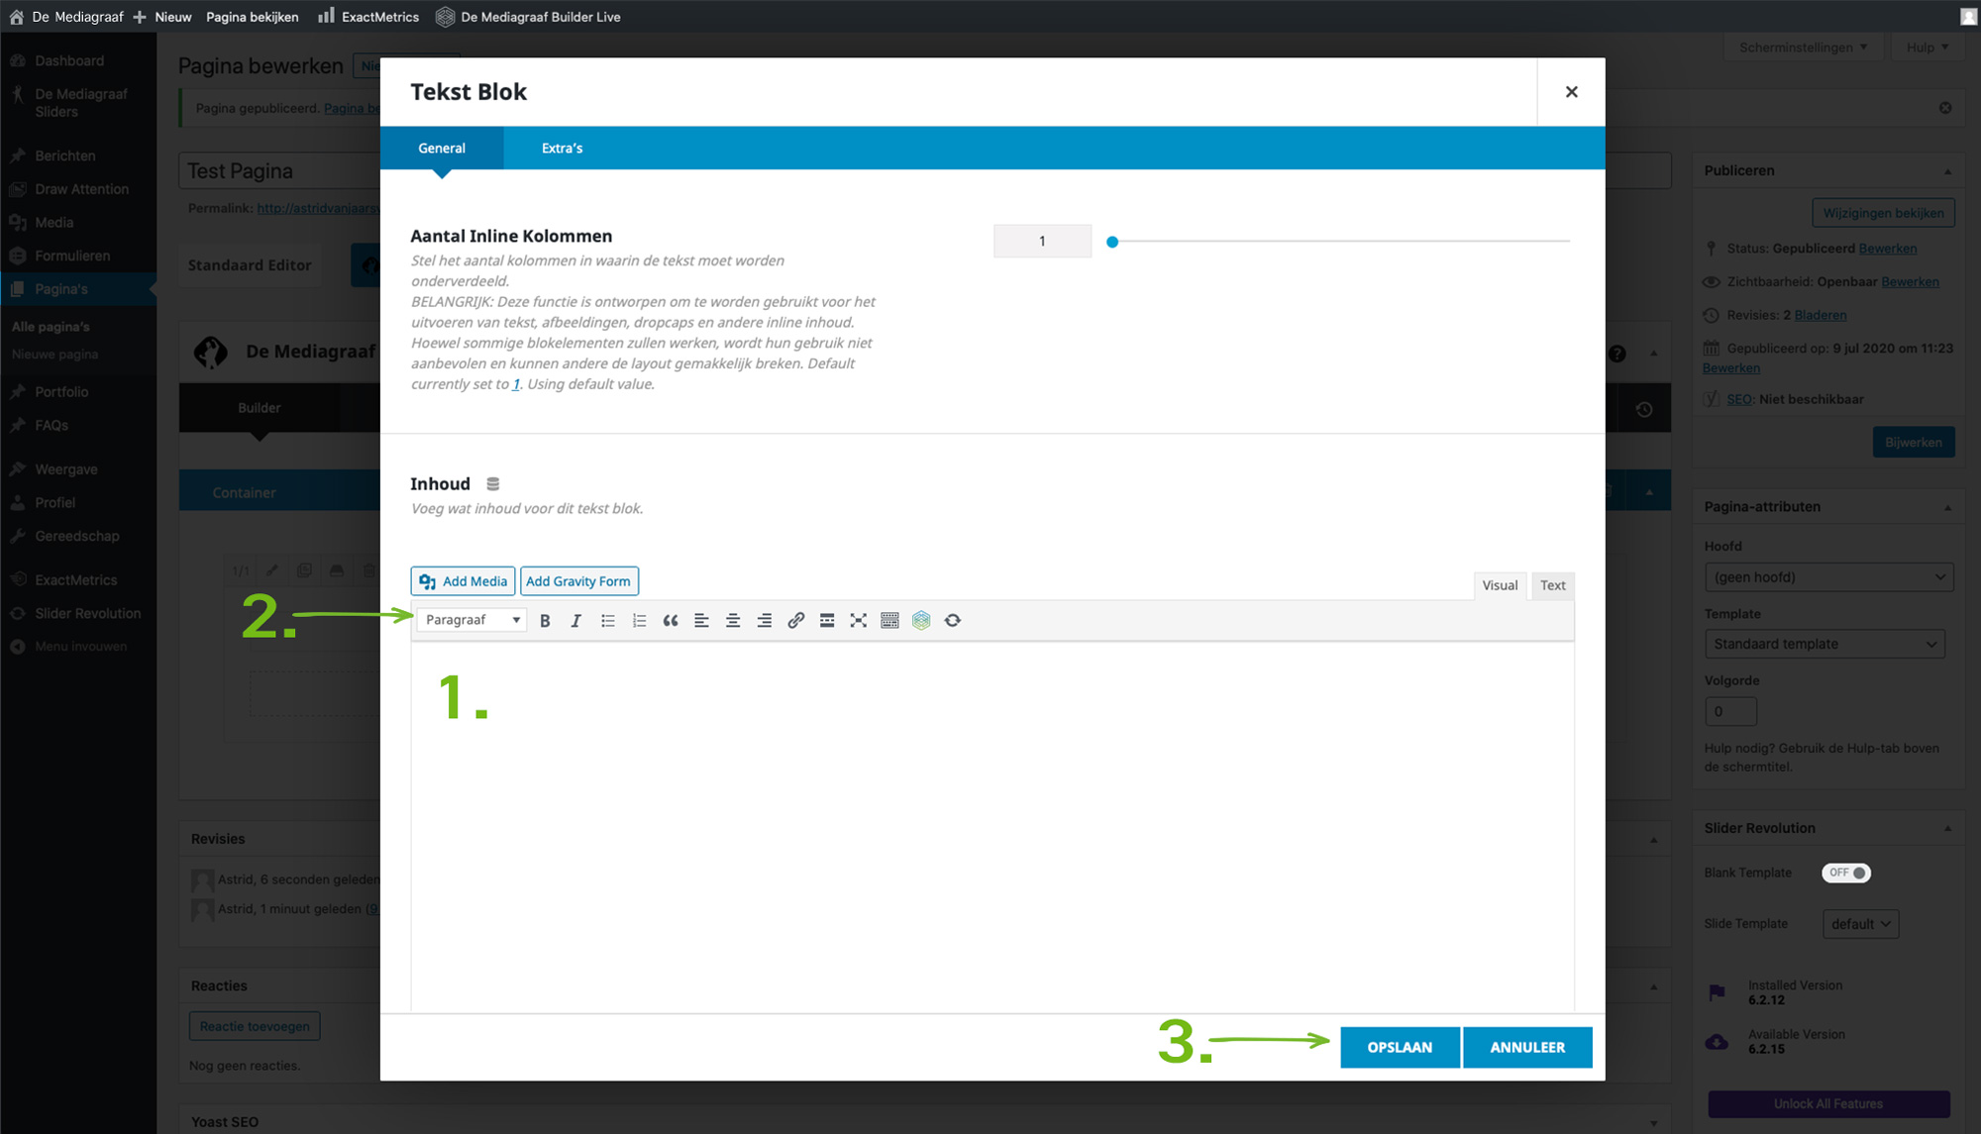Open the Template dropdown
The height and width of the screenshot is (1134, 1981).
point(1824,644)
